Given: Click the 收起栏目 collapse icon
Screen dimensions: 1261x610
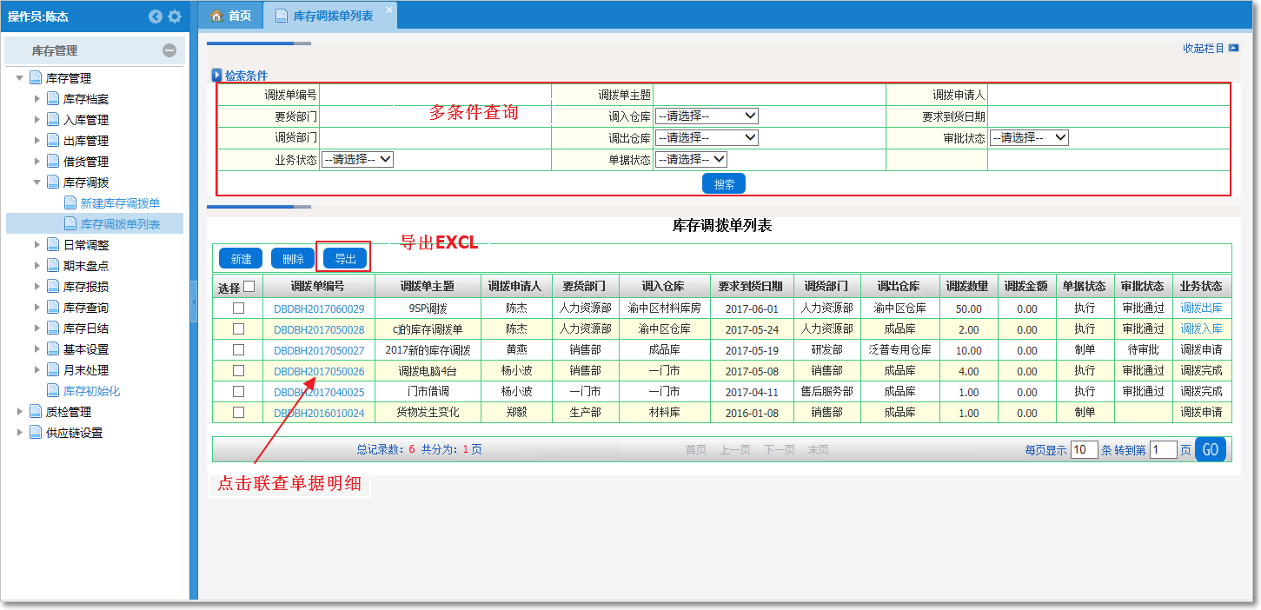Looking at the screenshot, I should point(1233,49).
